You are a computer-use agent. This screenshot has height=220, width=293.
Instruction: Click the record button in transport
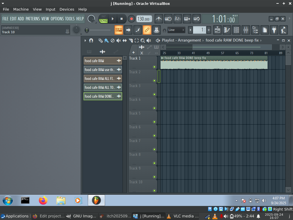tap(131, 19)
